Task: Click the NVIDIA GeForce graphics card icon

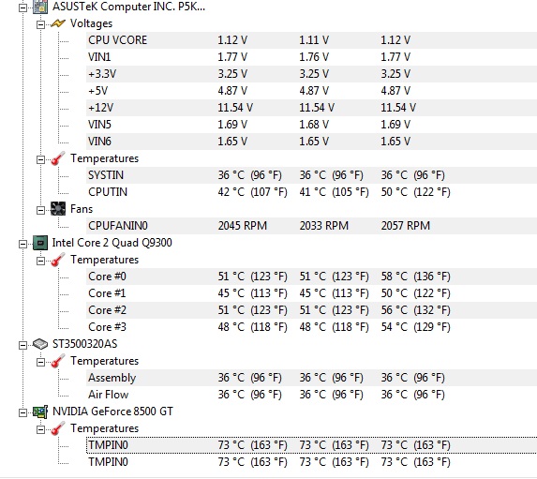Action: 40,412
